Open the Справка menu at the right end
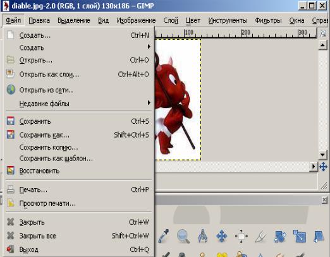The image size is (330, 257). click(321, 20)
